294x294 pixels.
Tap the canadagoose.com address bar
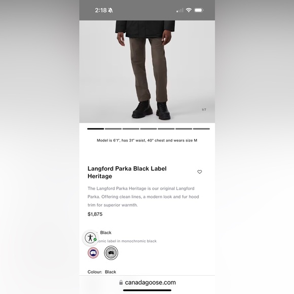tap(147, 282)
